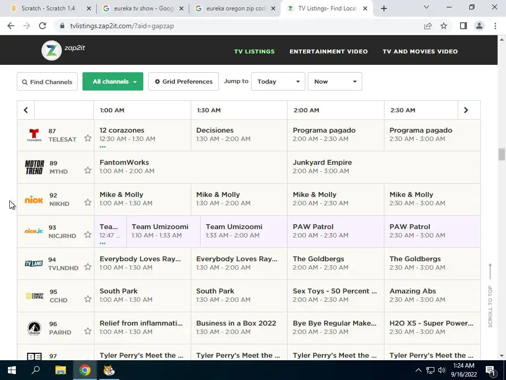Open the tab search chevron
This screenshot has width=506, height=380.
pyautogui.click(x=426, y=7)
